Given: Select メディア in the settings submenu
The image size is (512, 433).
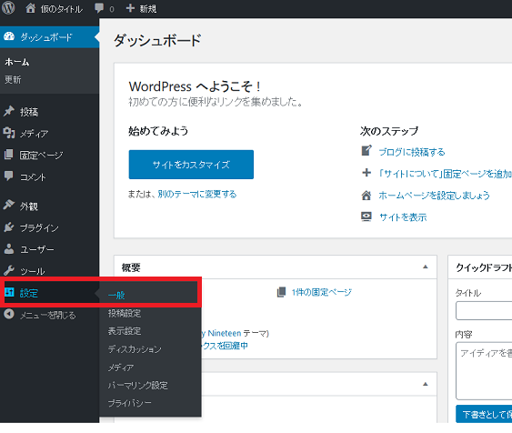Looking at the screenshot, I should coord(121,368).
